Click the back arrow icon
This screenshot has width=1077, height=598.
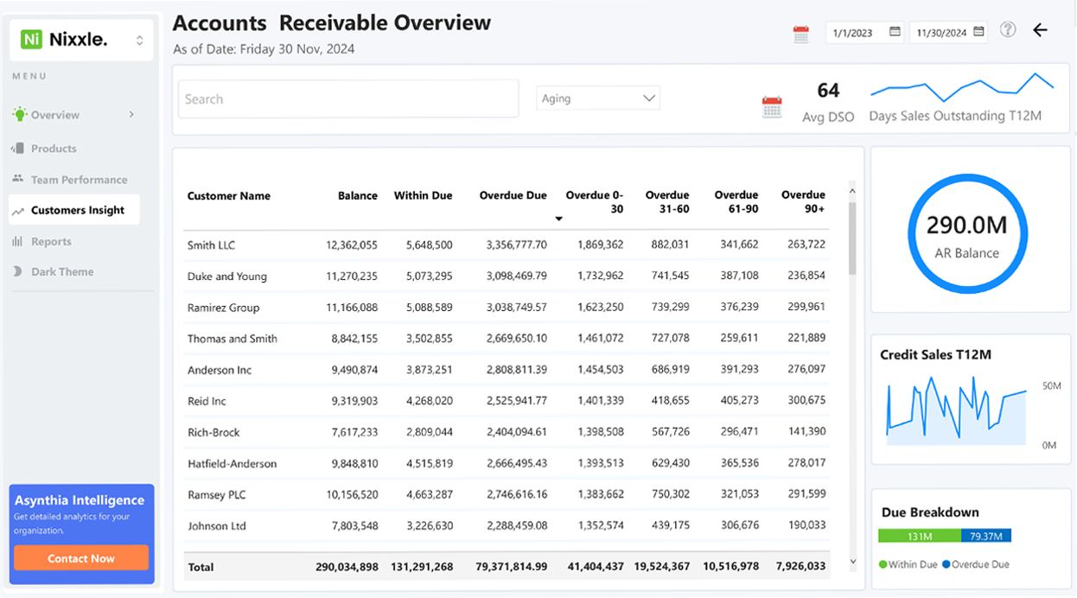(1040, 30)
